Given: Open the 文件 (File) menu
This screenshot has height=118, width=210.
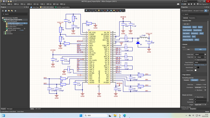Looking at the screenshot, I should click(3, 4).
